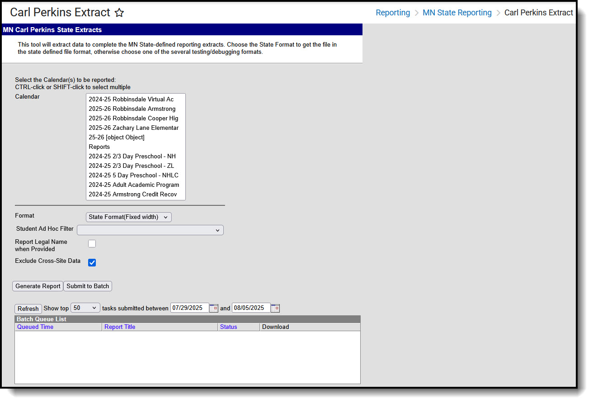Viewport: 593px width, 404px height.
Task: Sort batch queue by Report Title
Action: point(120,327)
